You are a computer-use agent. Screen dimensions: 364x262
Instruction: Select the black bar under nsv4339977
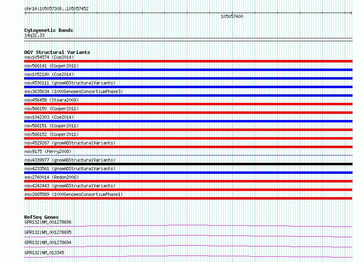188,164
